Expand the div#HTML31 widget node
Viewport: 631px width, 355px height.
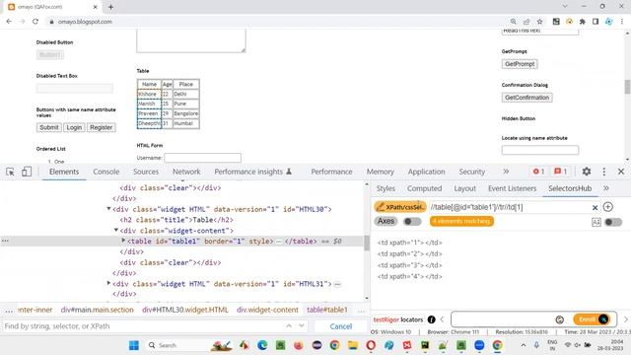tap(108, 283)
